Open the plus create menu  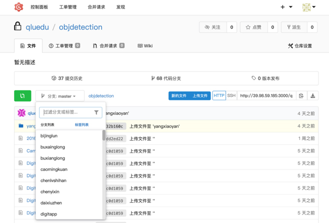[x=286, y=7]
